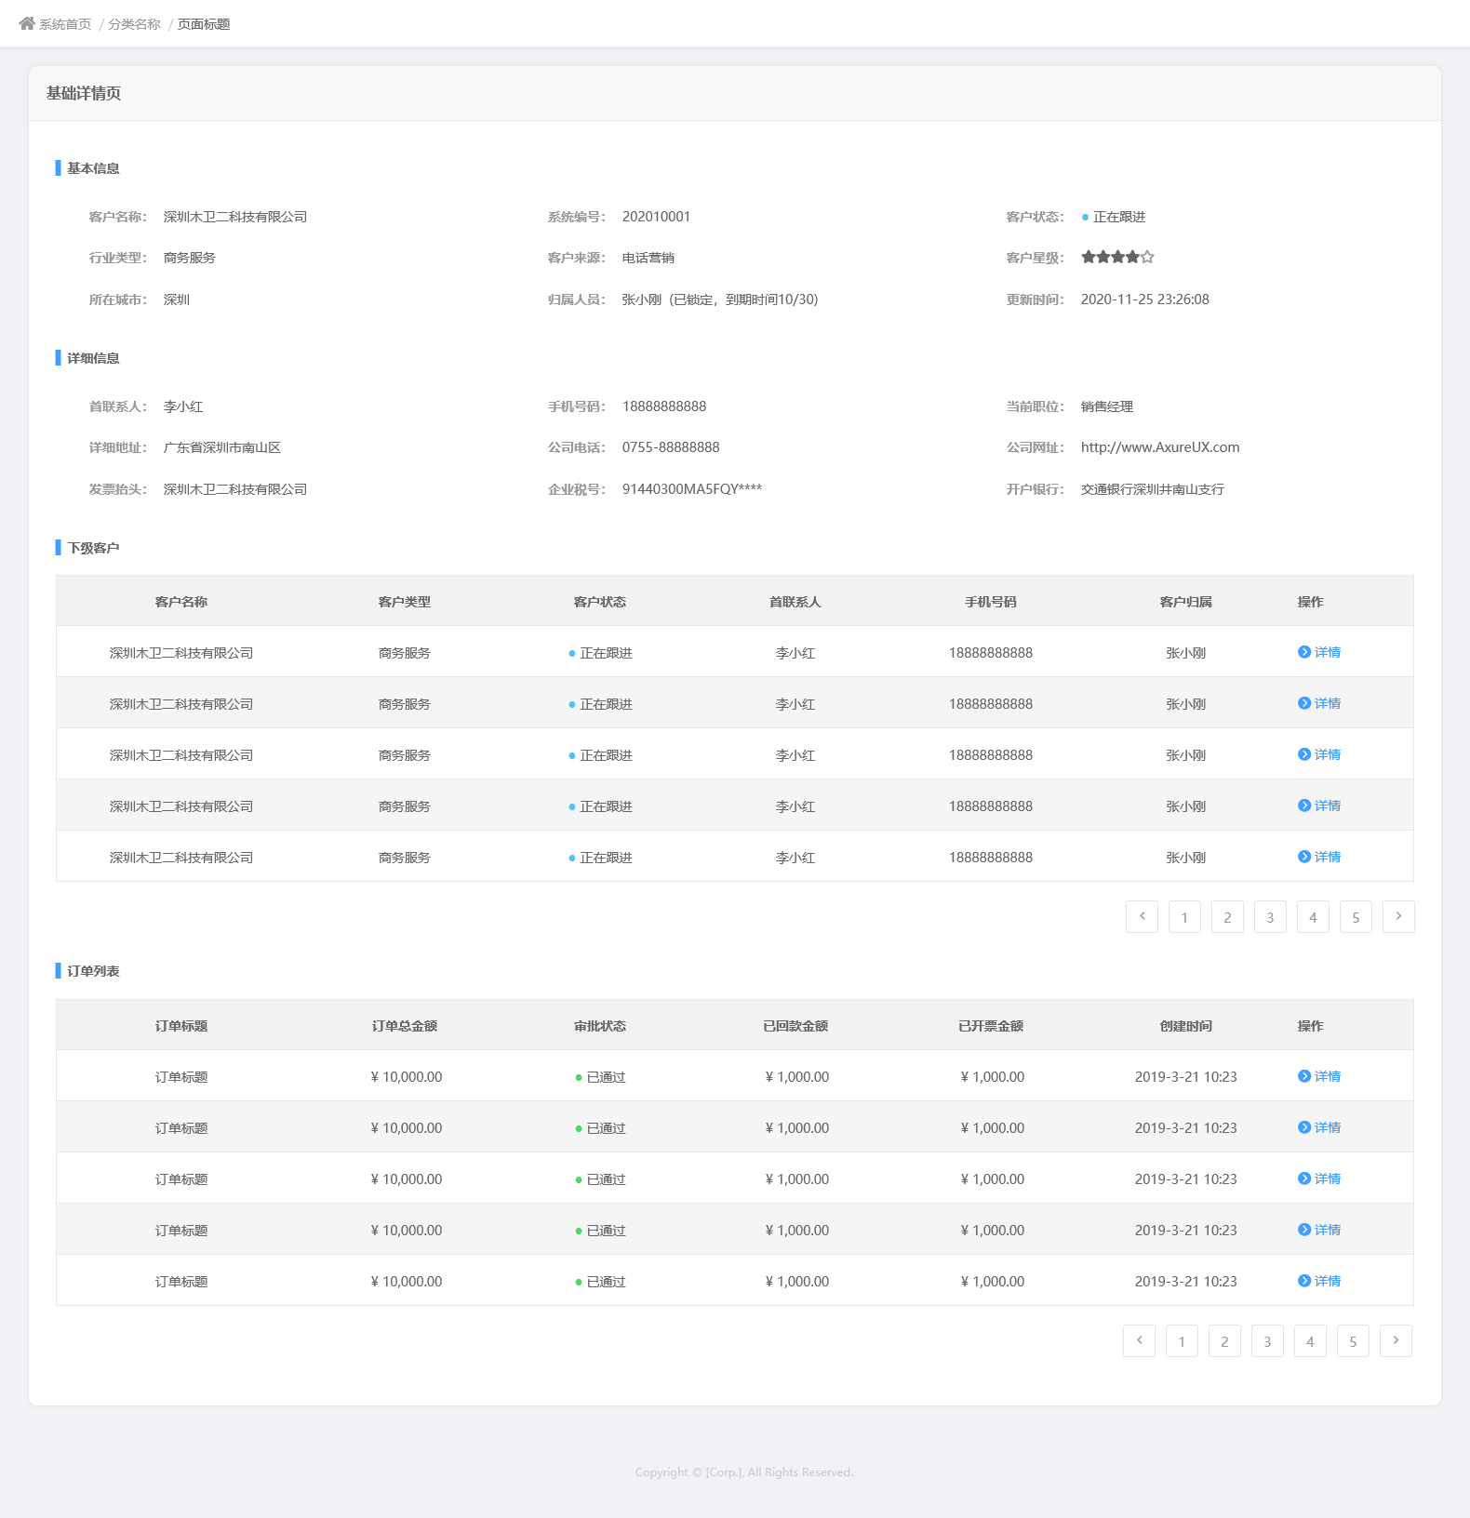Click the 已回款金额 column header

coord(795,1026)
